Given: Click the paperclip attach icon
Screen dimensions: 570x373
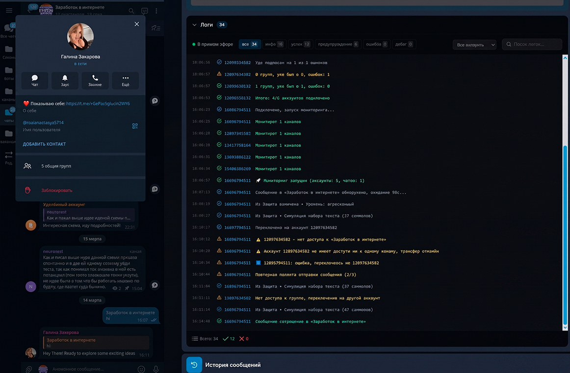Looking at the screenshot, I should point(29,369).
